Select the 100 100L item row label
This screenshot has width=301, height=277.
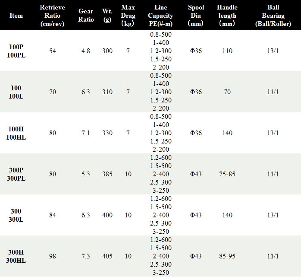(x=16, y=92)
